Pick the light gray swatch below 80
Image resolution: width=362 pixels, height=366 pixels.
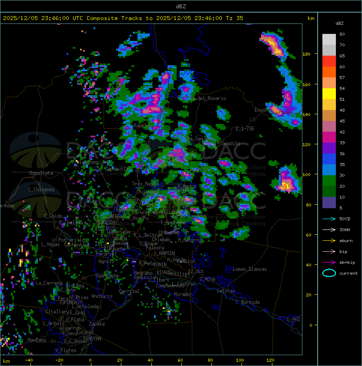329,39
